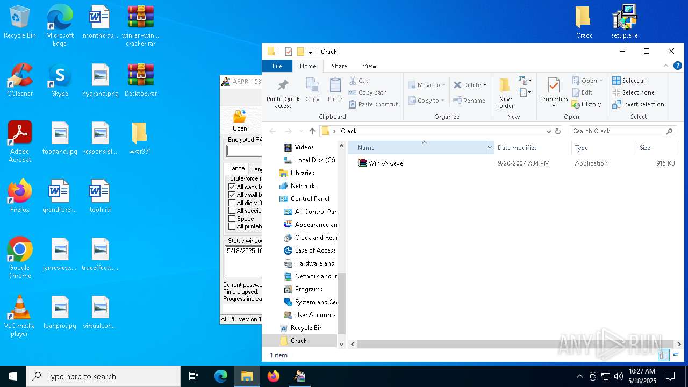Click the Encrypted RAR file field in ARPR

click(x=244, y=152)
